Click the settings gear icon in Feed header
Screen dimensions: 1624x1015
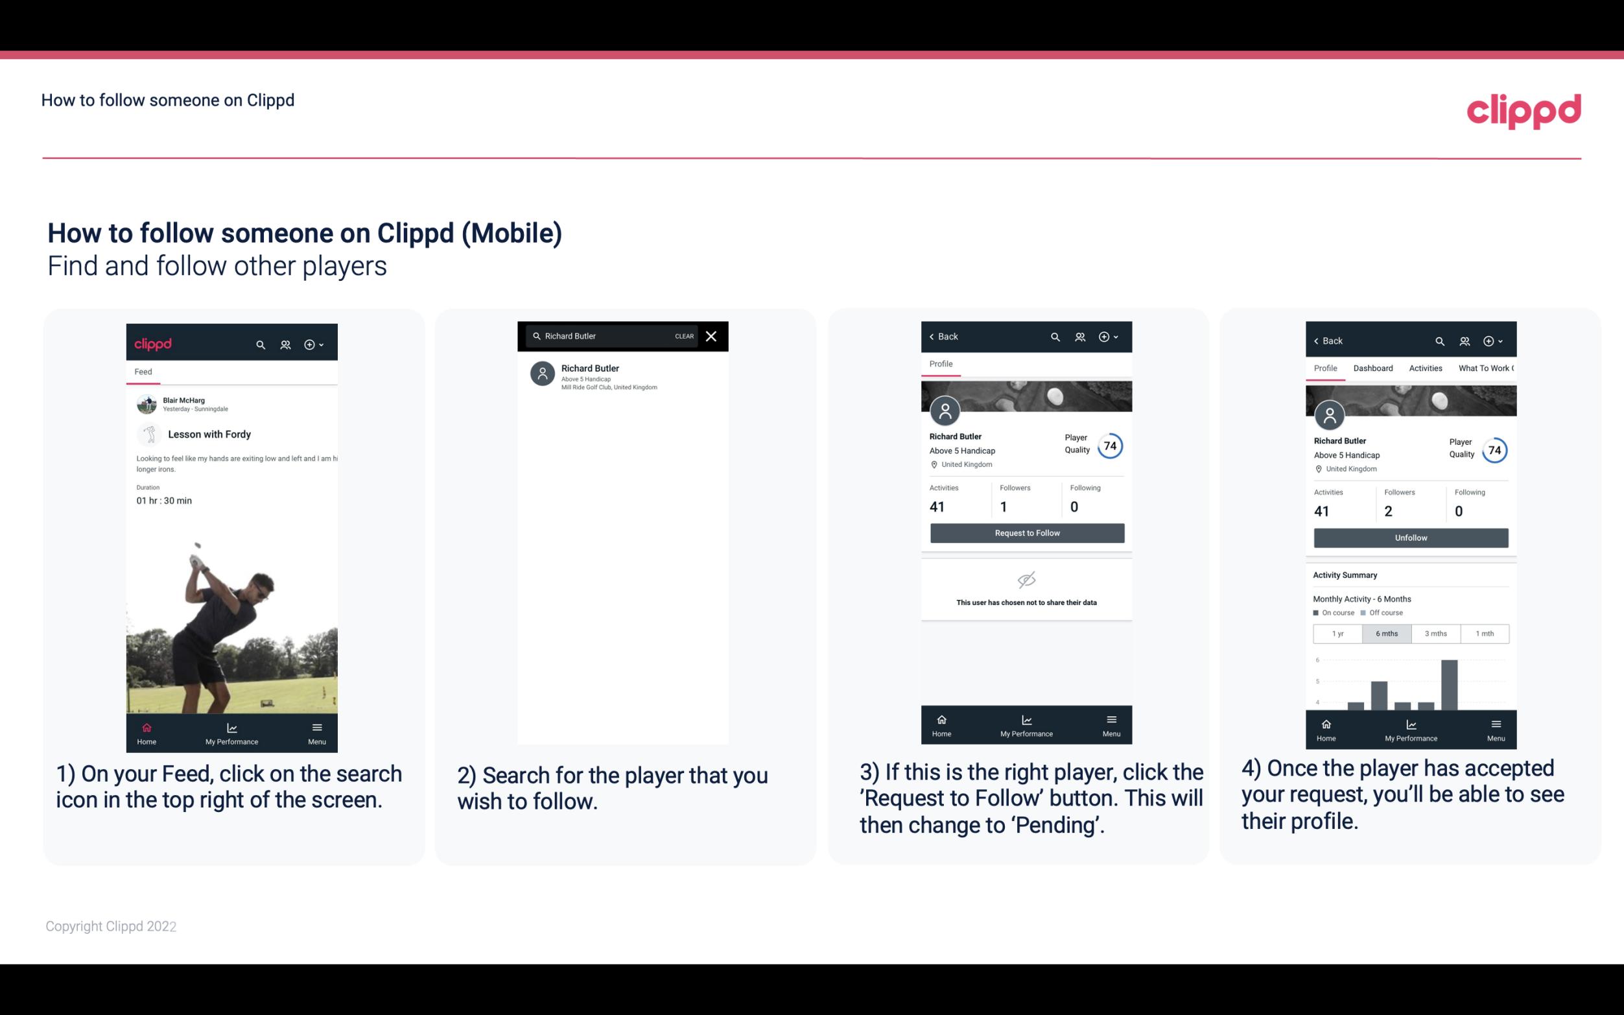[x=311, y=344]
